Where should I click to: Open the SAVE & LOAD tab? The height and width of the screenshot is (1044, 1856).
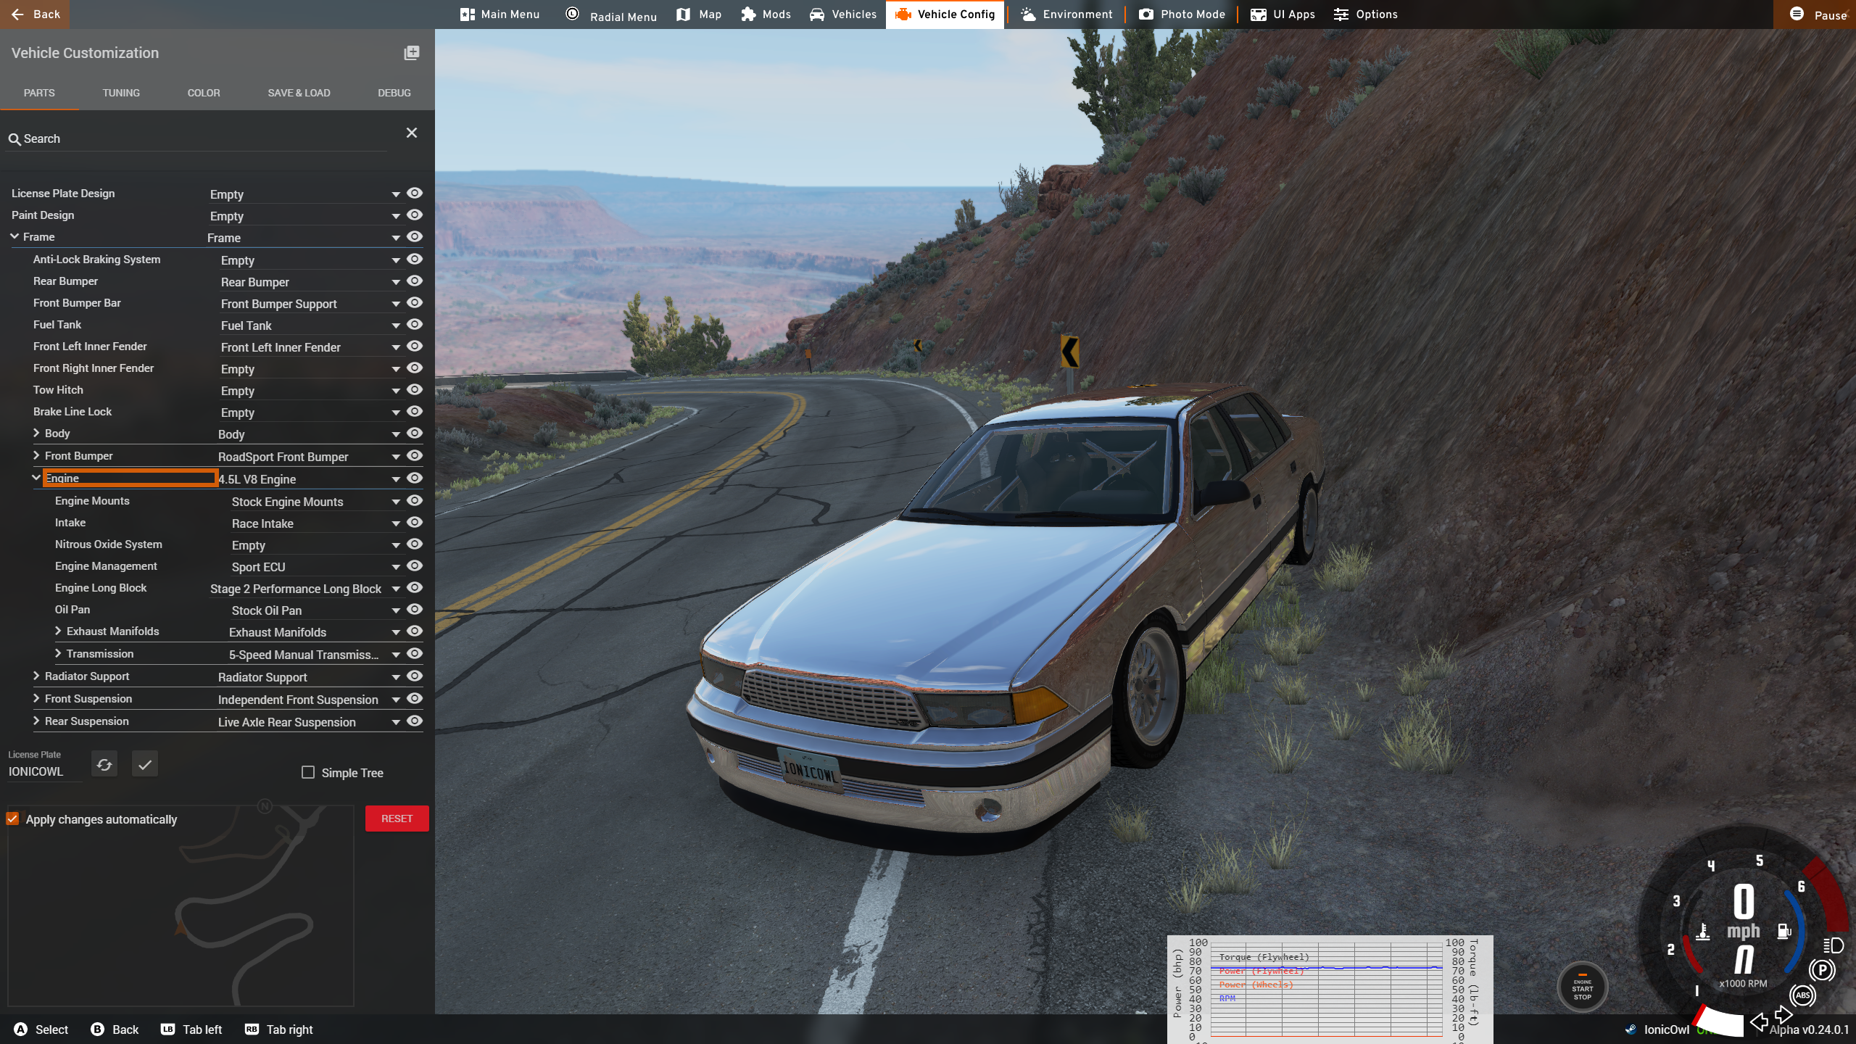tap(299, 93)
